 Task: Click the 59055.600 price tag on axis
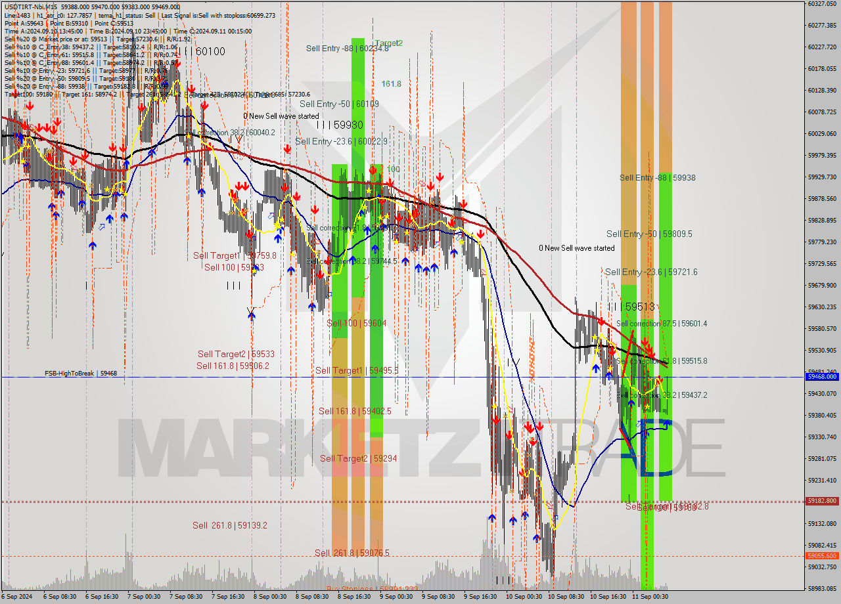pos(822,556)
